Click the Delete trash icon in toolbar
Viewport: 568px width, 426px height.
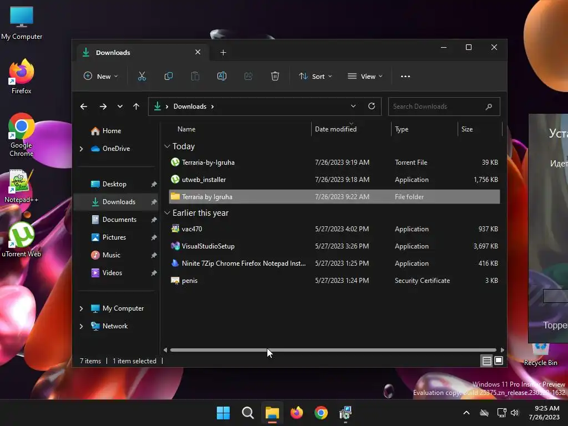click(x=275, y=76)
